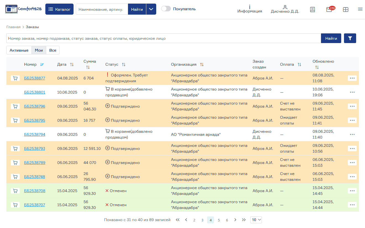
Task: Click the document list icon in header
Action: click(x=312, y=9)
